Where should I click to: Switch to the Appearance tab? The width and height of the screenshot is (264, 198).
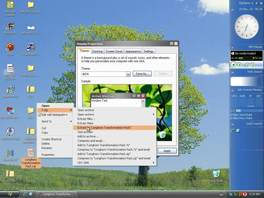(x=133, y=51)
